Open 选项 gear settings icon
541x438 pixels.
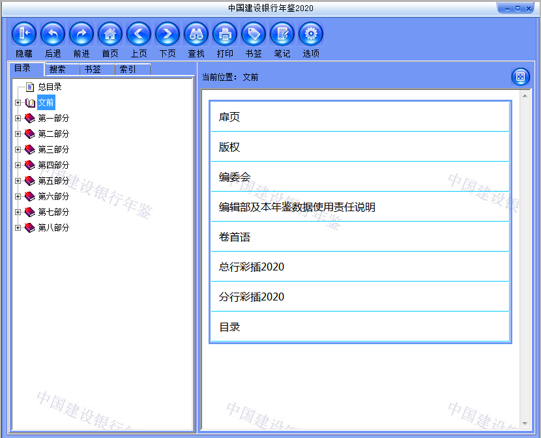click(311, 34)
